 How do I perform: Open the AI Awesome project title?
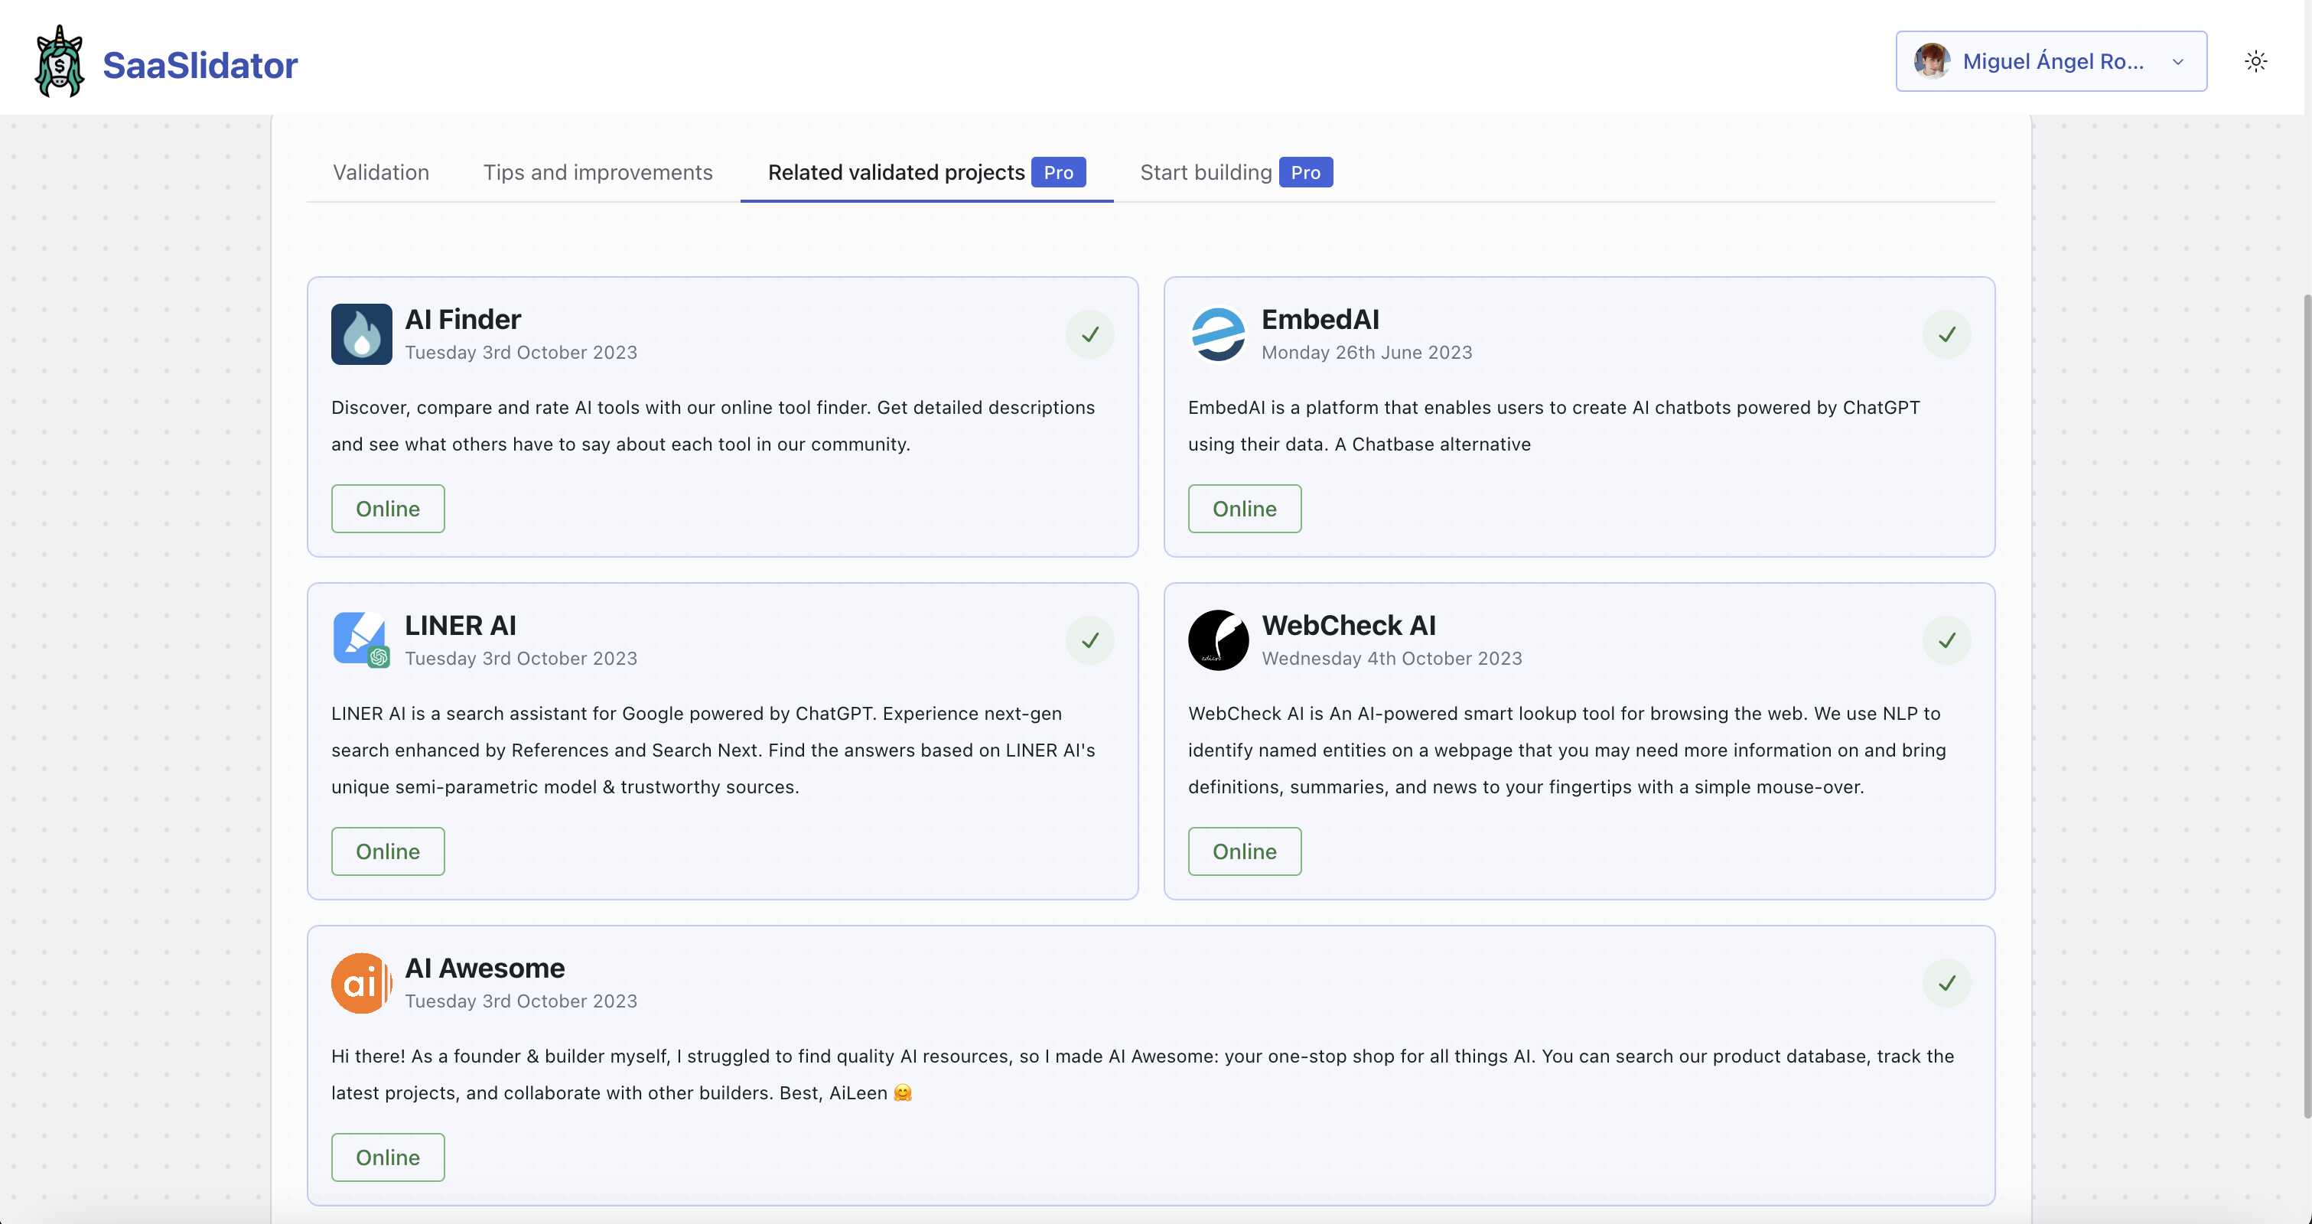click(x=484, y=968)
